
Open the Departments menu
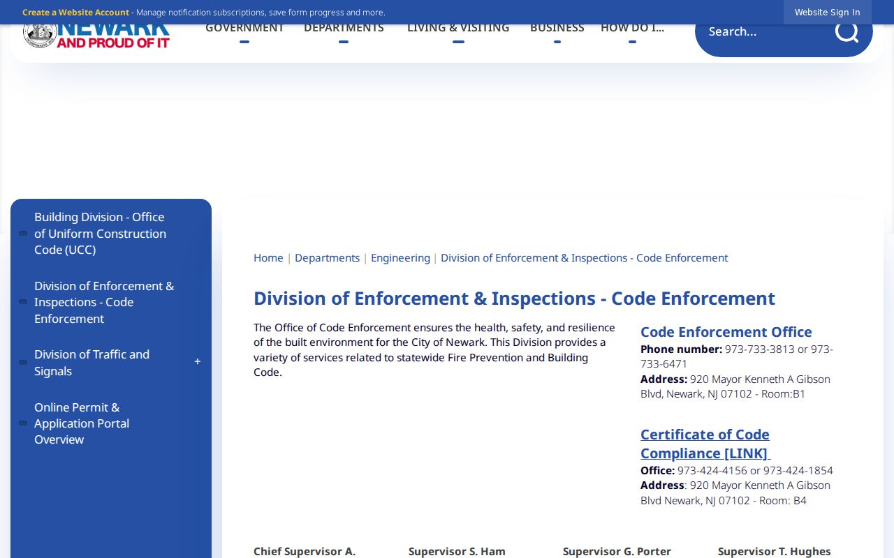tap(344, 29)
